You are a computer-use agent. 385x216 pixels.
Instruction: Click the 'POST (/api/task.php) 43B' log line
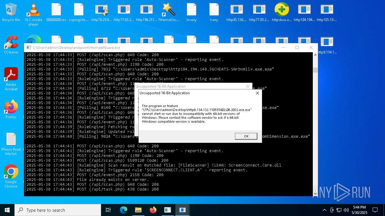tap(91, 189)
